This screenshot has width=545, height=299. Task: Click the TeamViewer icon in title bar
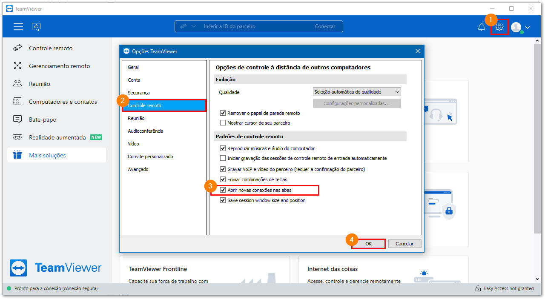pos(9,9)
